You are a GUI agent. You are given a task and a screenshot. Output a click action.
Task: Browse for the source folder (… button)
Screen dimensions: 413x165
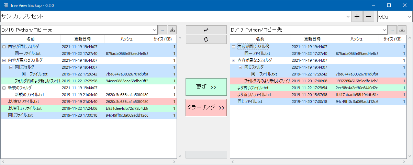163,30
